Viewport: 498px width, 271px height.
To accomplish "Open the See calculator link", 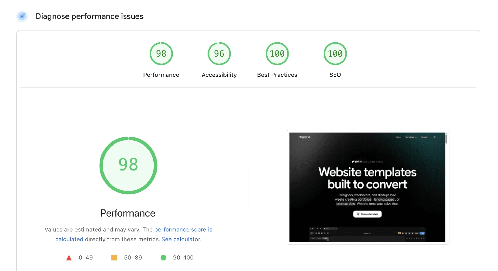I will click(x=181, y=239).
